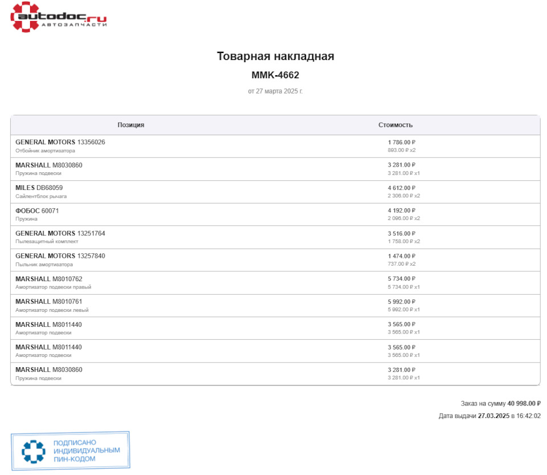The height and width of the screenshot is (475, 547).
Task: Click the date "от 27 марта 2025 г."
Action: pyautogui.click(x=275, y=91)
